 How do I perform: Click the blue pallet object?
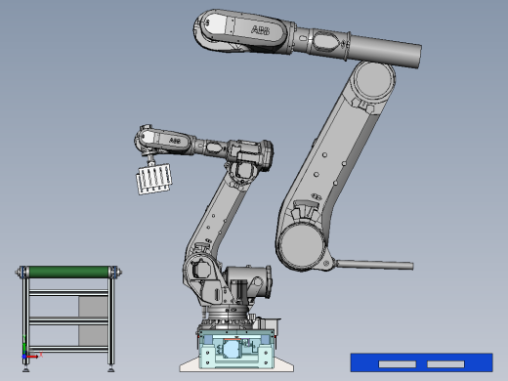pyautogui.click(x=421, y=362)
